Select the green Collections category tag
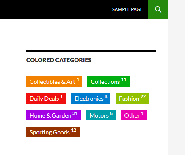 (108, 82)
